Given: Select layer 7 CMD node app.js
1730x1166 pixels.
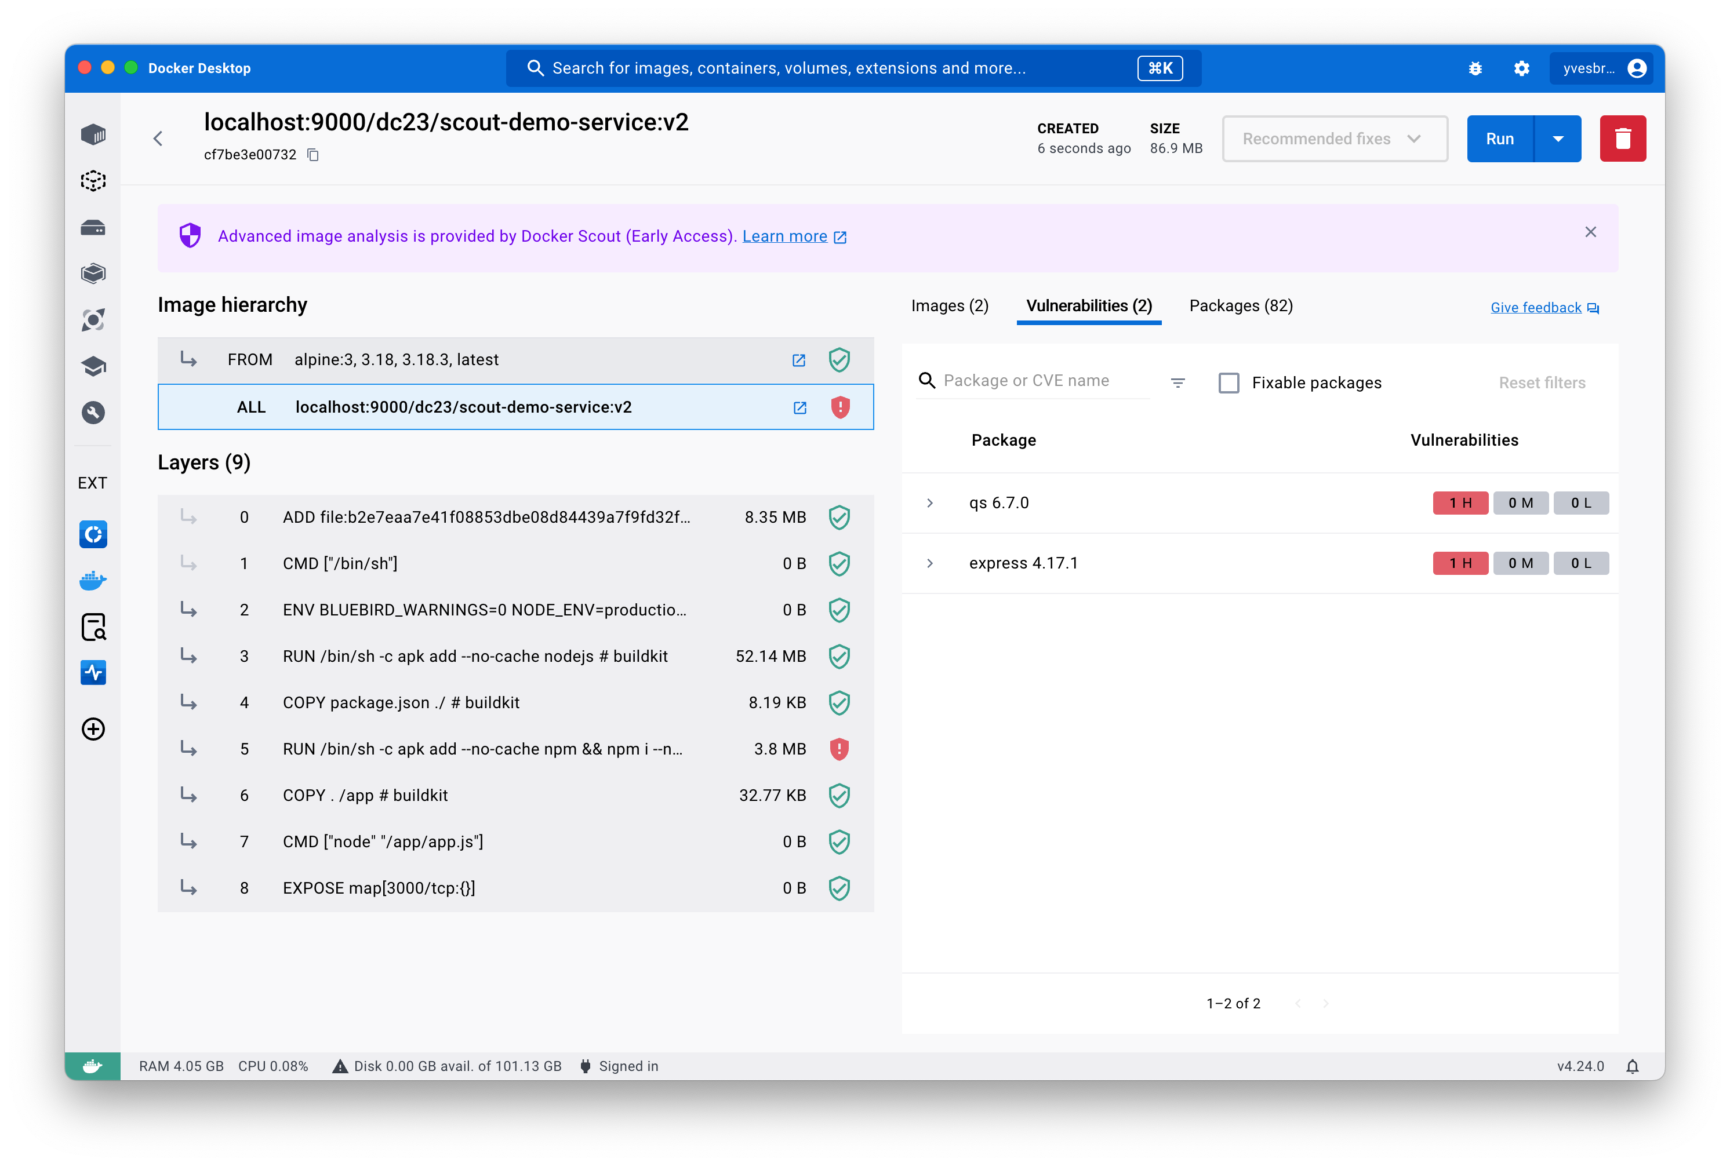Looking at the screenshot, I should point(515,842).
